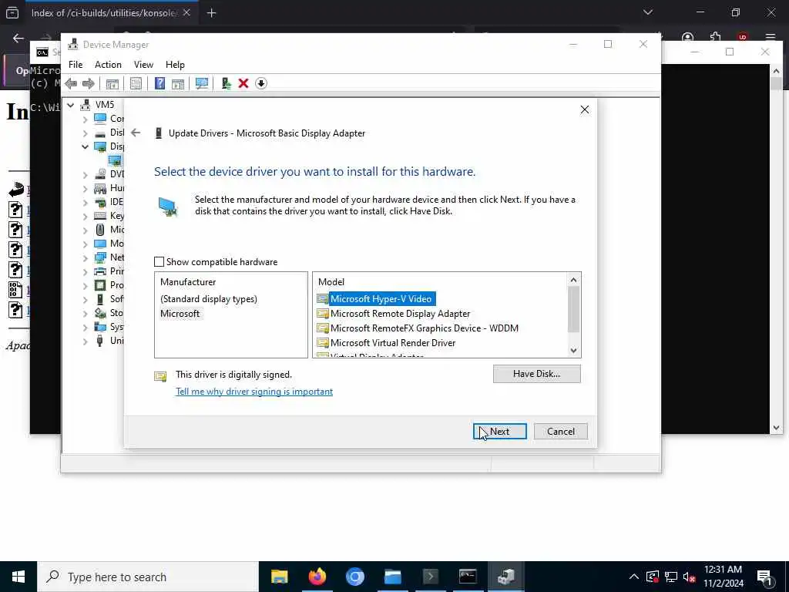Click the back arrow in Update Drivers dialog
Image resolution: width=789 pixels, height=592 pixels.
[136, 133]
